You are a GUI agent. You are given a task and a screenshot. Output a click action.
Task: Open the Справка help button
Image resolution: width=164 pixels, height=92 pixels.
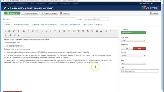click(x=154, y=13)
